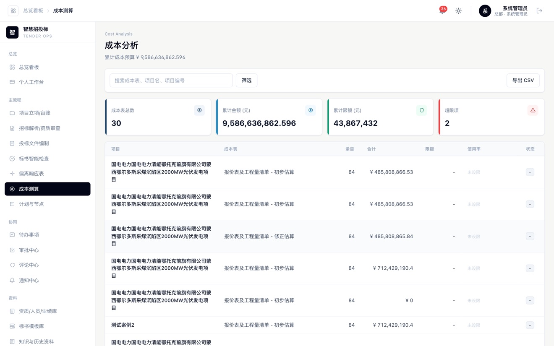Click the 合计 column header
Viewport: 554px width, 346px height.
[371, 149]
